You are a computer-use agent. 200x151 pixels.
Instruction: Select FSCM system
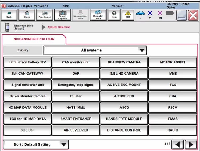click(173, 107)
